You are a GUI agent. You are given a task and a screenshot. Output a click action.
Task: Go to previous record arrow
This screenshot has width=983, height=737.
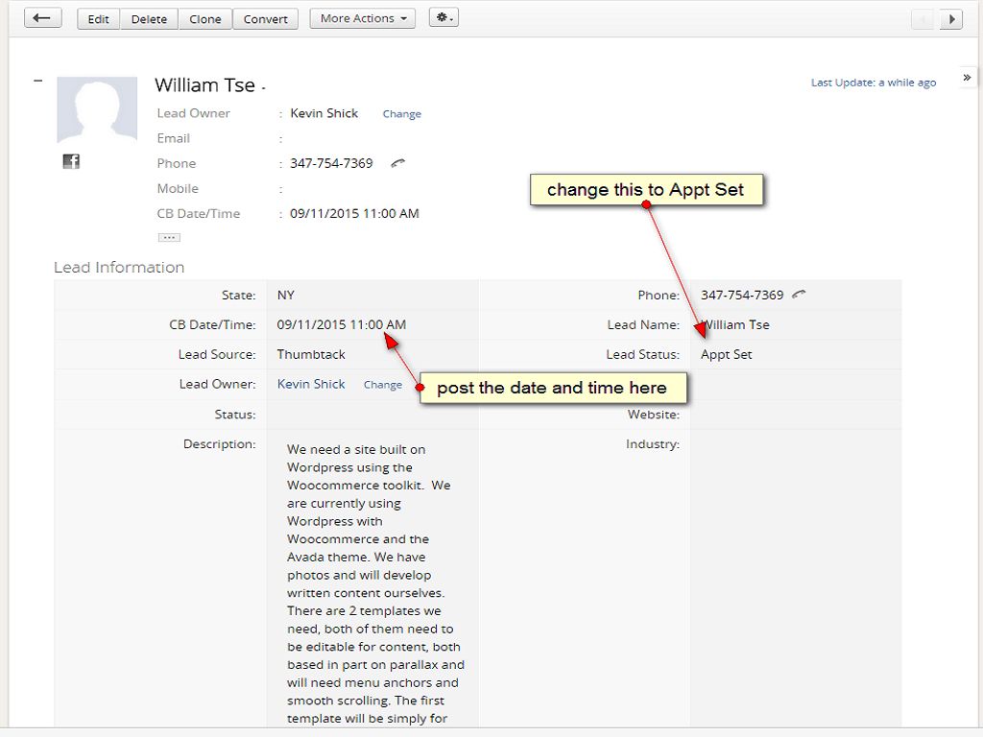[x=923, y=19]
